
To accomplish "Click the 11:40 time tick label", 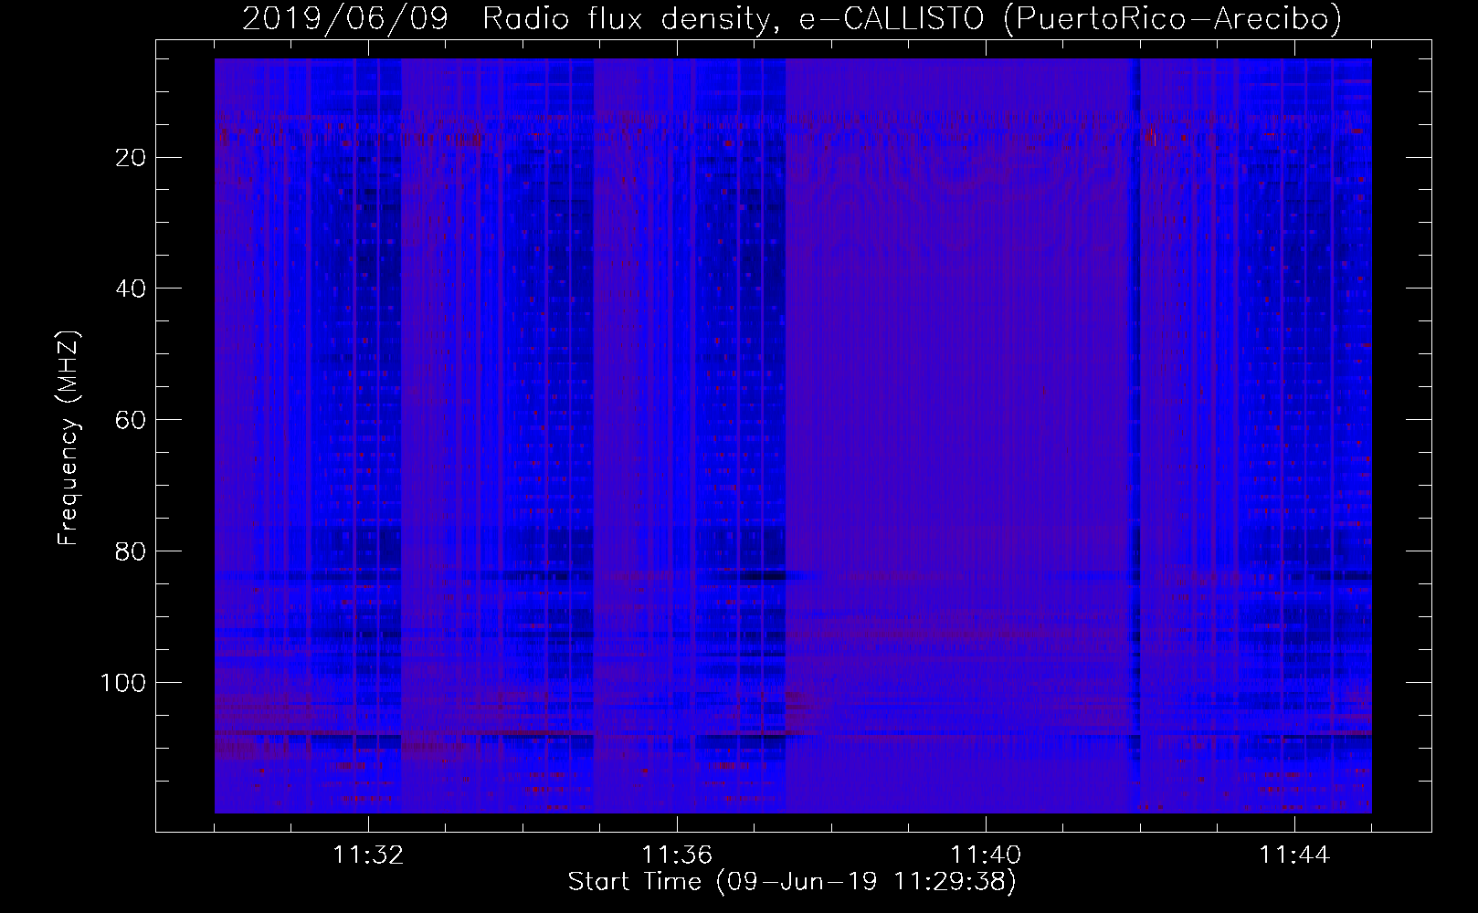I will (986, 855).
